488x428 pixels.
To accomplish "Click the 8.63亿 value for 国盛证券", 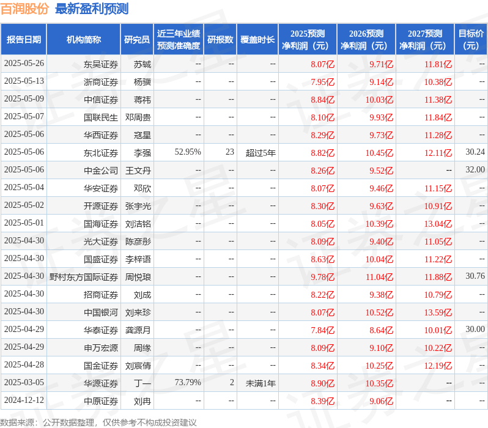I will (323, 260).
